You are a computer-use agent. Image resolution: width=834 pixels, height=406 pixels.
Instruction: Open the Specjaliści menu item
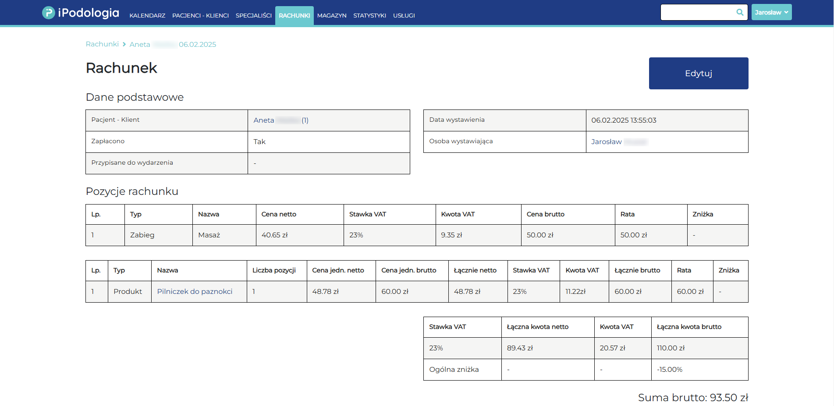253,16
